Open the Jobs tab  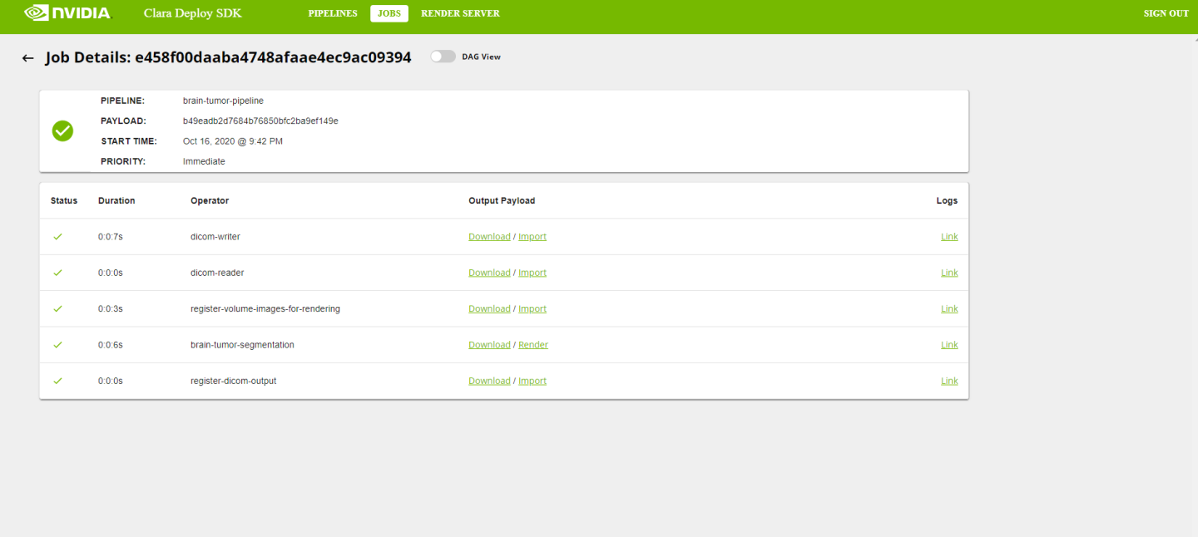point(389,13)
